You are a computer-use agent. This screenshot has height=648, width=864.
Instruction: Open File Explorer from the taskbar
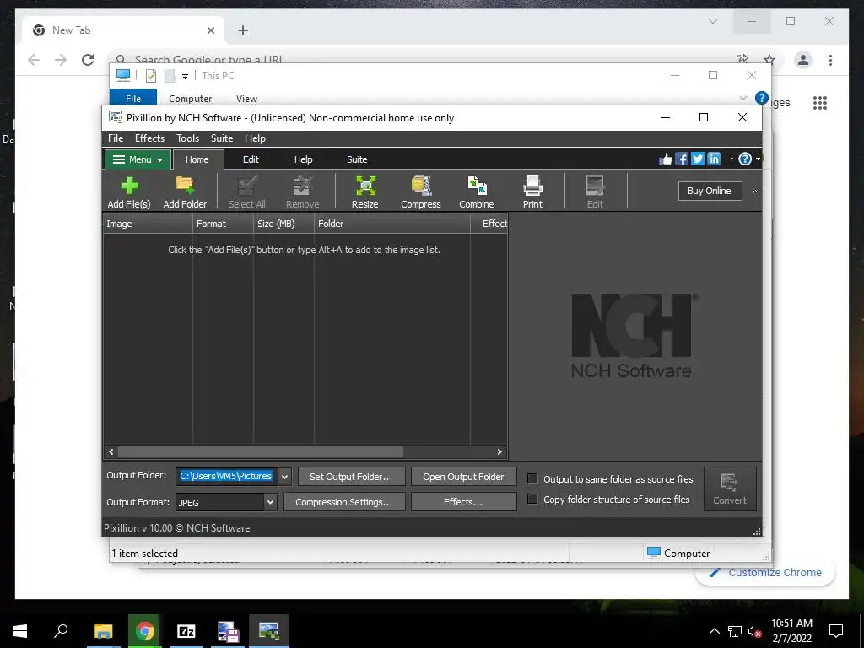(x=103, y=631)
